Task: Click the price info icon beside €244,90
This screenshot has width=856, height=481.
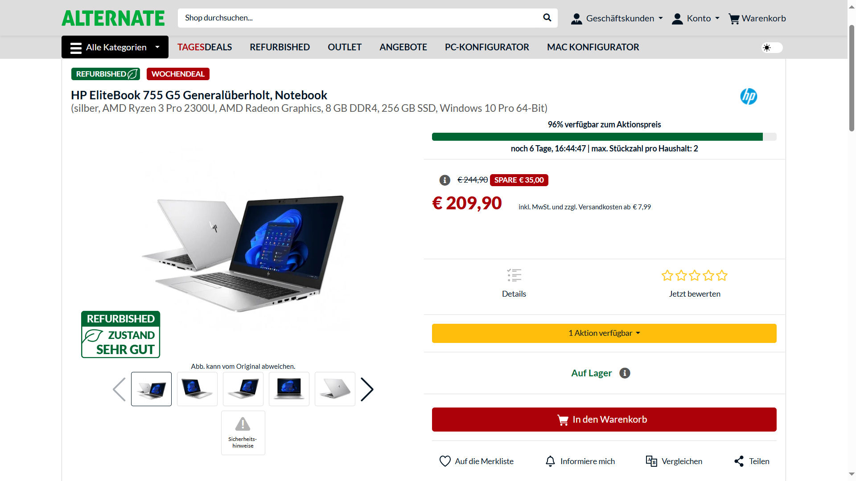Action: tap(444, 180)
